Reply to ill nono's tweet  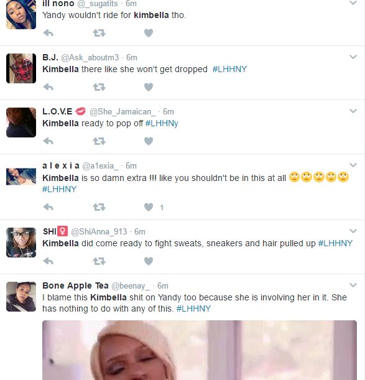[x=49, y=33]
